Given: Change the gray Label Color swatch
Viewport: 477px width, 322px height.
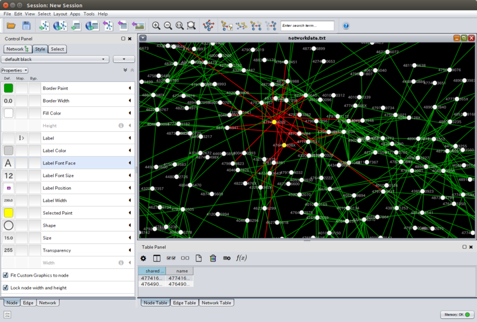Looking at the screenshot, I should 8,150.
